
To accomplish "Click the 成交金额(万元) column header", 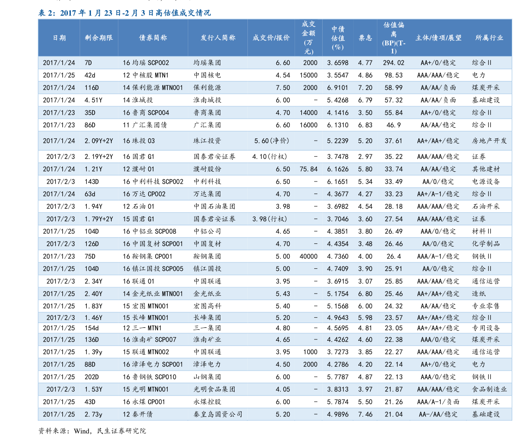I will 308,38.
